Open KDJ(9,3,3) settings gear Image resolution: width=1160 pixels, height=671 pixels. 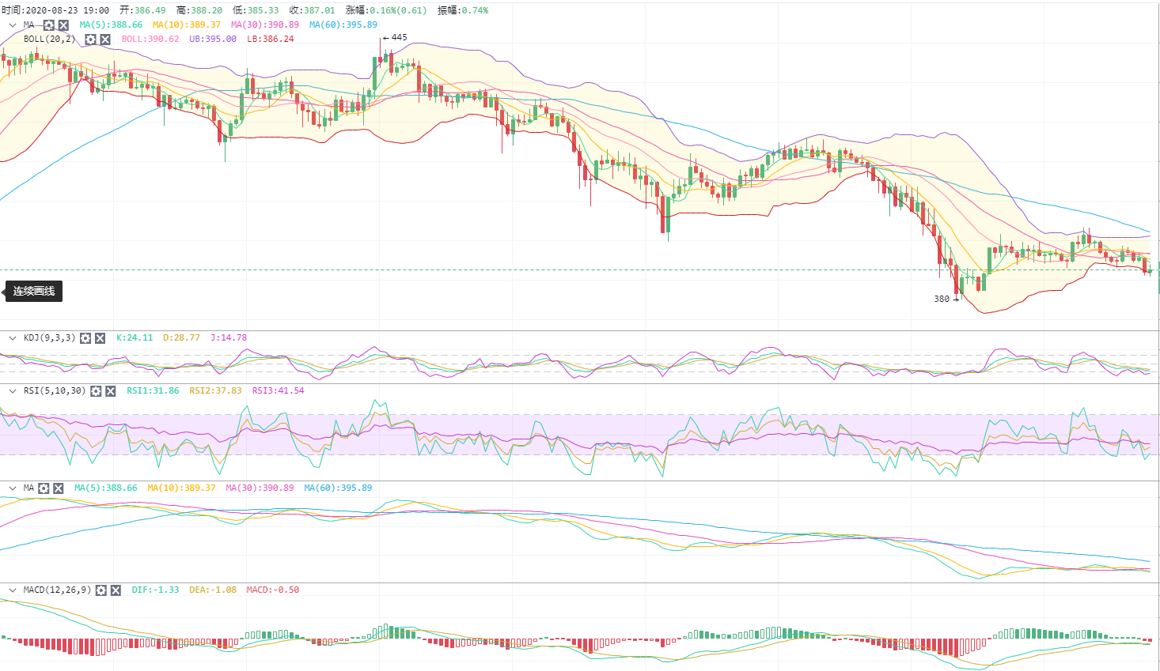click(85, 338)
